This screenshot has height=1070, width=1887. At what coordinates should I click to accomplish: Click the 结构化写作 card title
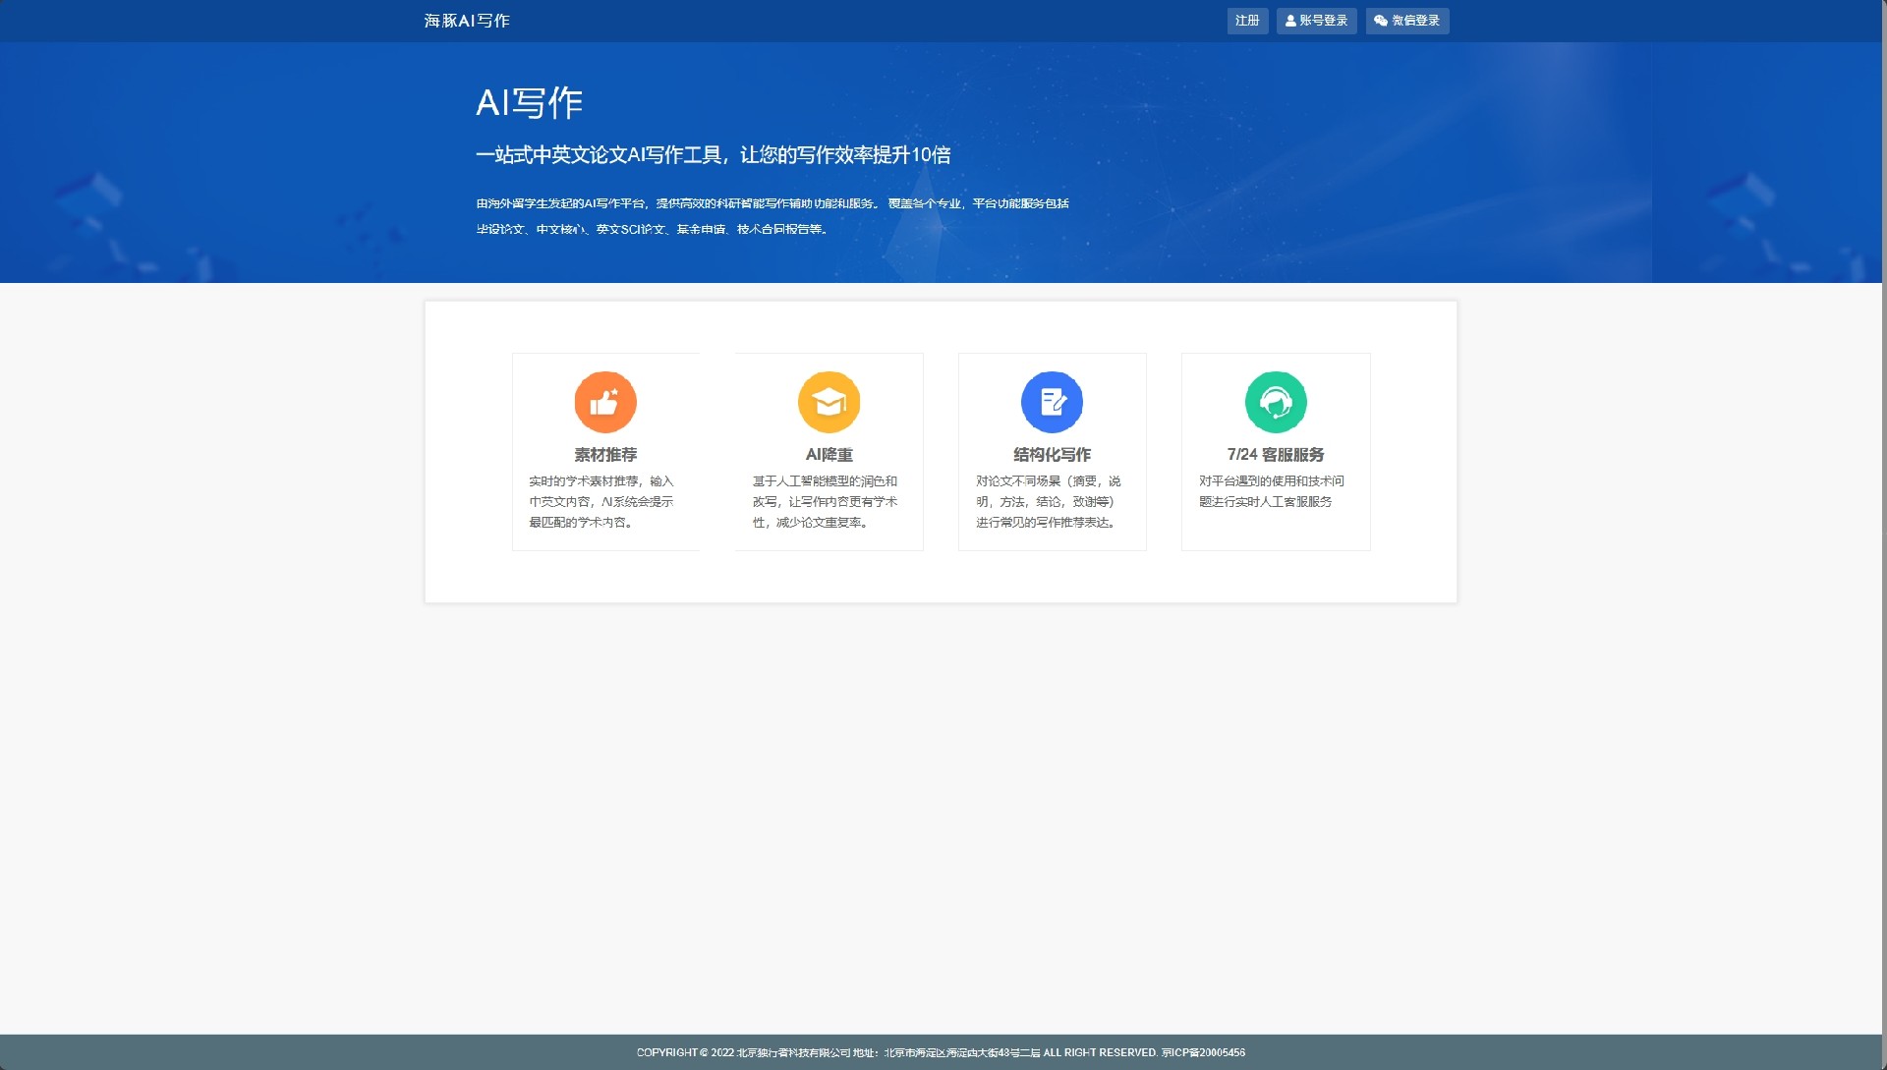click(1052, 455)
